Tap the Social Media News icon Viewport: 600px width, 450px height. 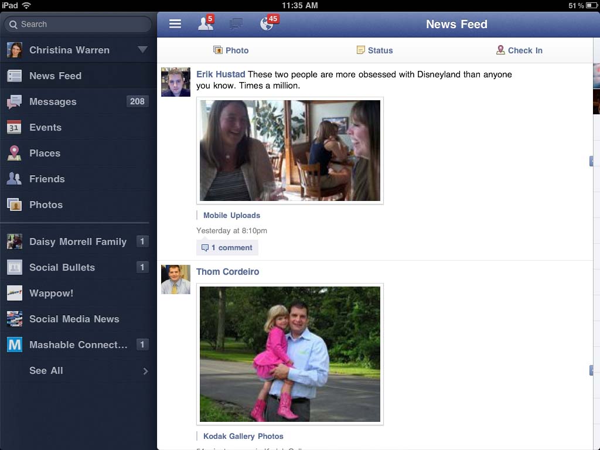[15, 319]
